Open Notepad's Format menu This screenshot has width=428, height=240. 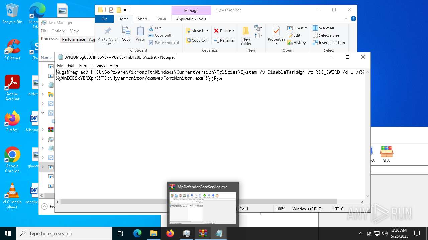pos(86,66)
